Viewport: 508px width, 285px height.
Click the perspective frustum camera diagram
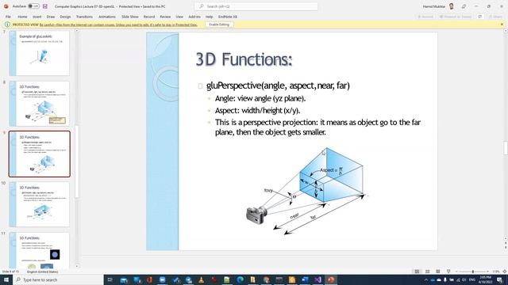click(307, 191)
